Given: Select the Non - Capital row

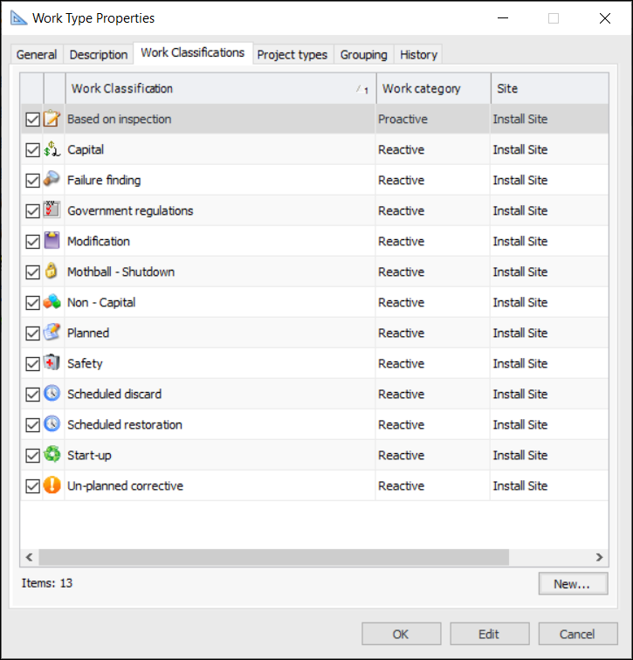Looking at the screenshot, I should click(218, 303).
